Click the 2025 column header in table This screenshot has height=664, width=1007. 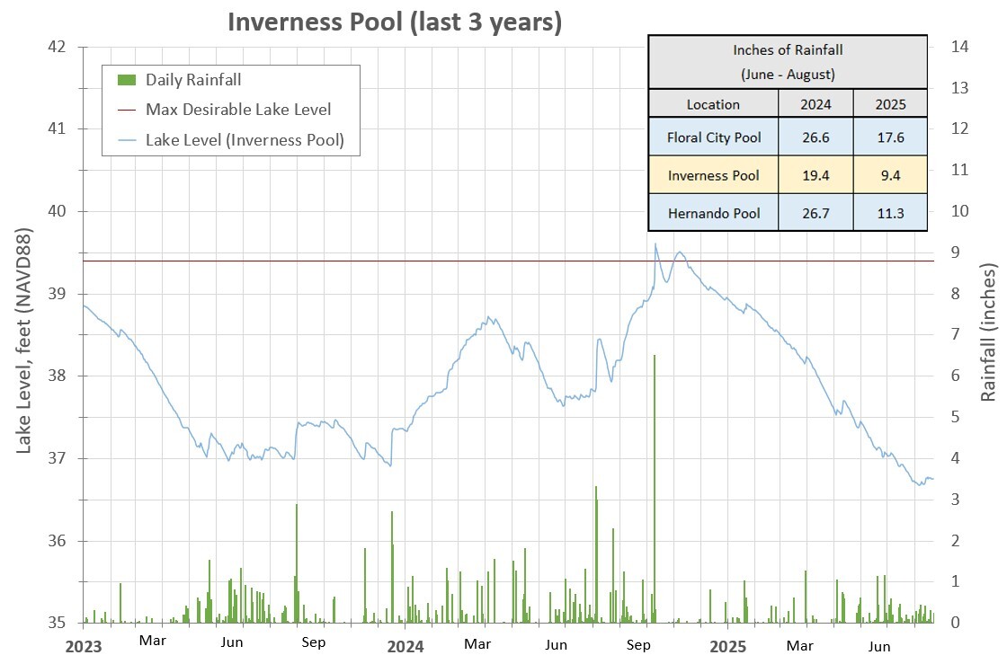click(890, 104)
